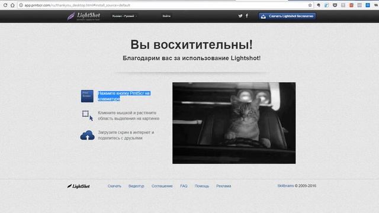Open the Соглашение footer link
The image size is (379, 213).
(162, 186)
